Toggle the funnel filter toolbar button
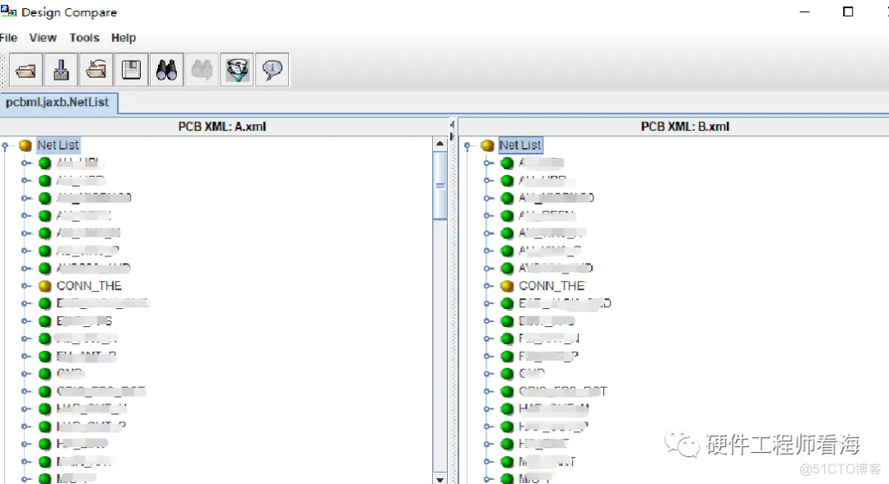 pyautogui.click(x=237, y=70)
